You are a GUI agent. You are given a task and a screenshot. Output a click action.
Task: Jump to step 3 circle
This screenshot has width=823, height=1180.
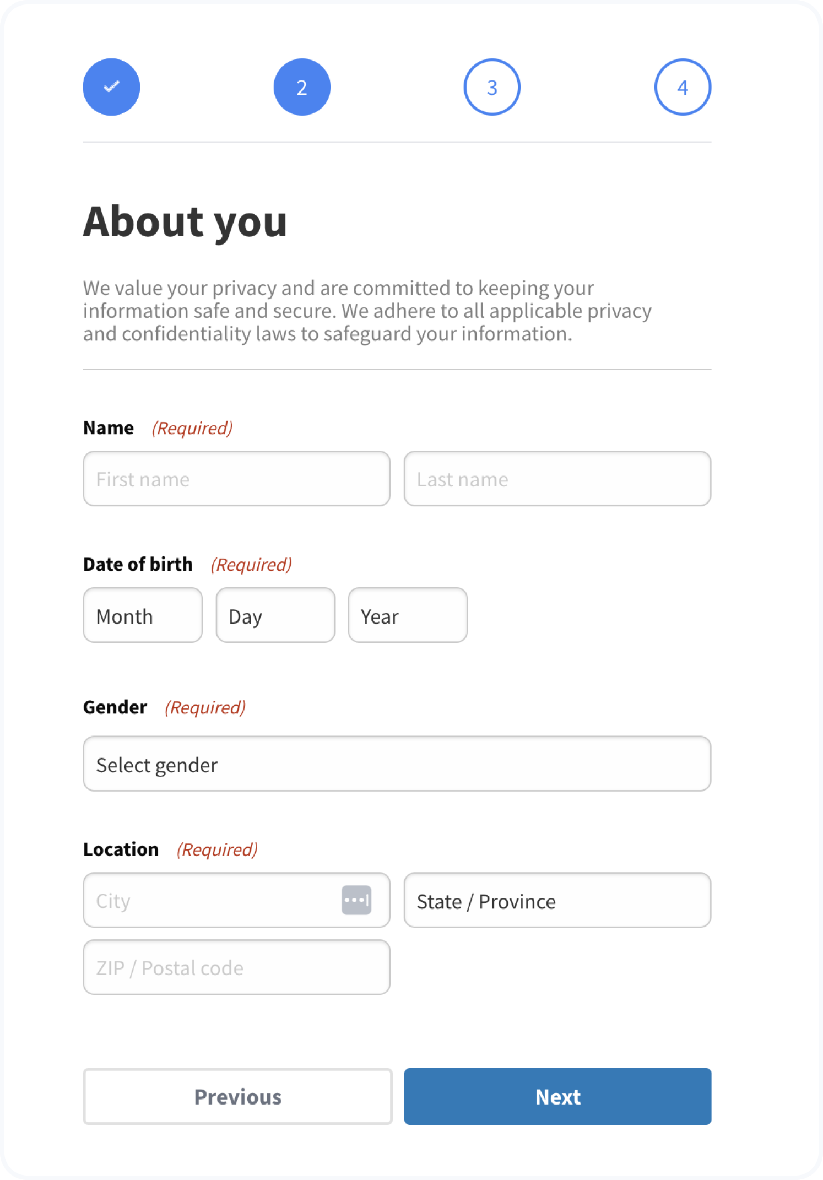tap(492, 87)
